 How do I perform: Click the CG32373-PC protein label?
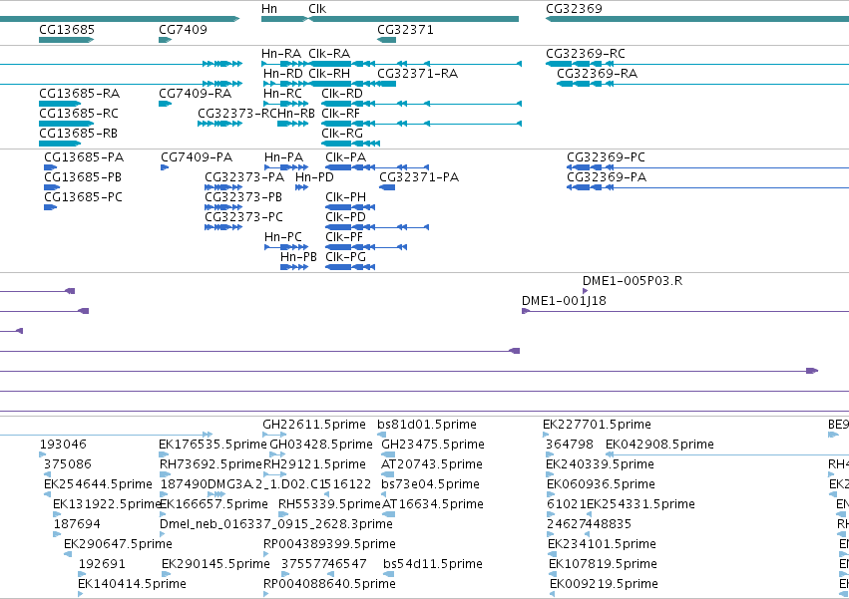pyautogui.click(x=243, y=217)
